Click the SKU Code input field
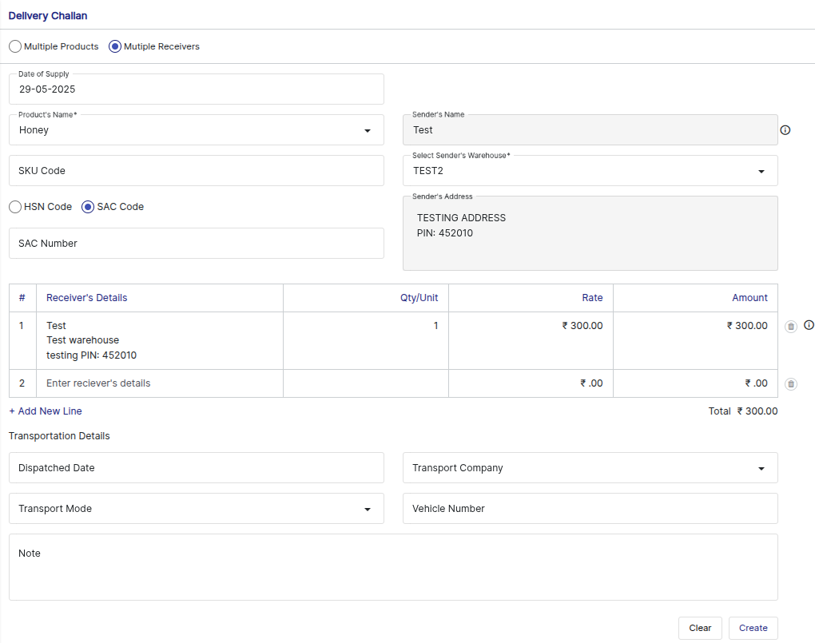 (197, 170)
